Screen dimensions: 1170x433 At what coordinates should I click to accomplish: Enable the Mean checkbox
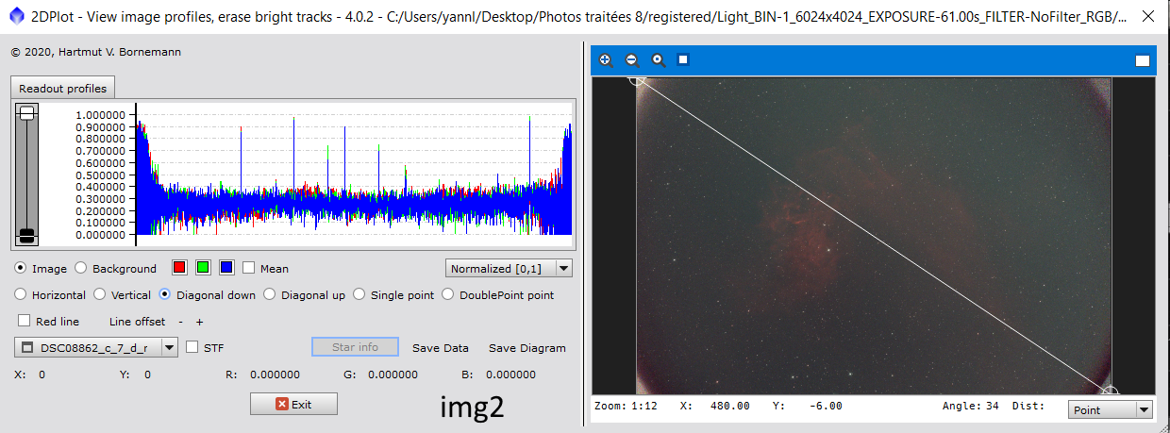coord(249,269)
